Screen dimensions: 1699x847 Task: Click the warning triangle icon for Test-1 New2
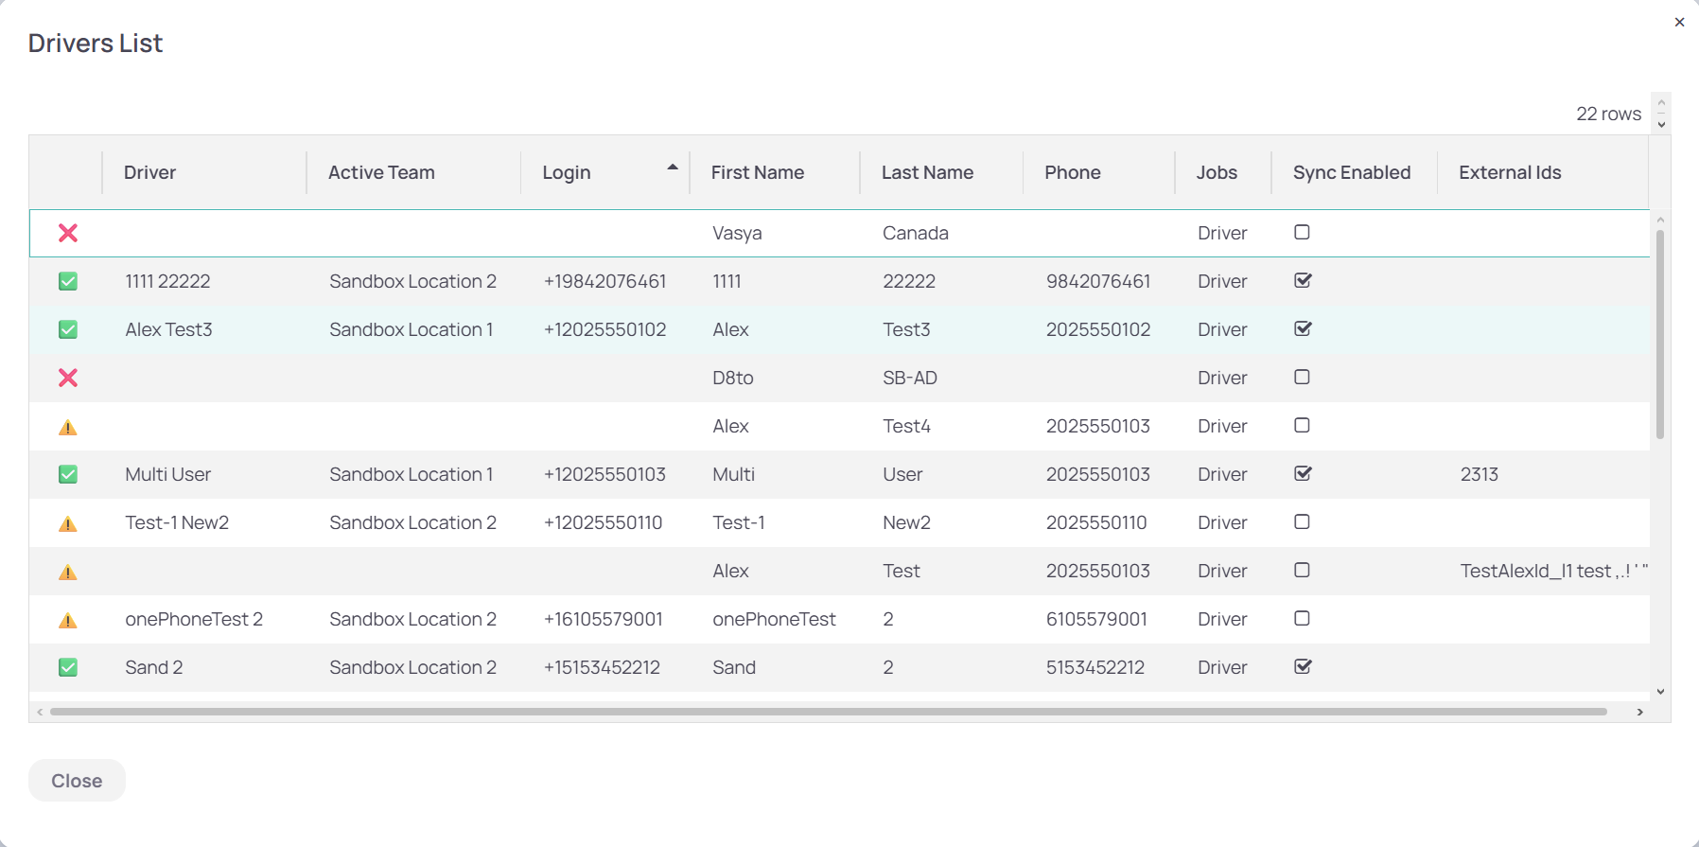[68, 523]
